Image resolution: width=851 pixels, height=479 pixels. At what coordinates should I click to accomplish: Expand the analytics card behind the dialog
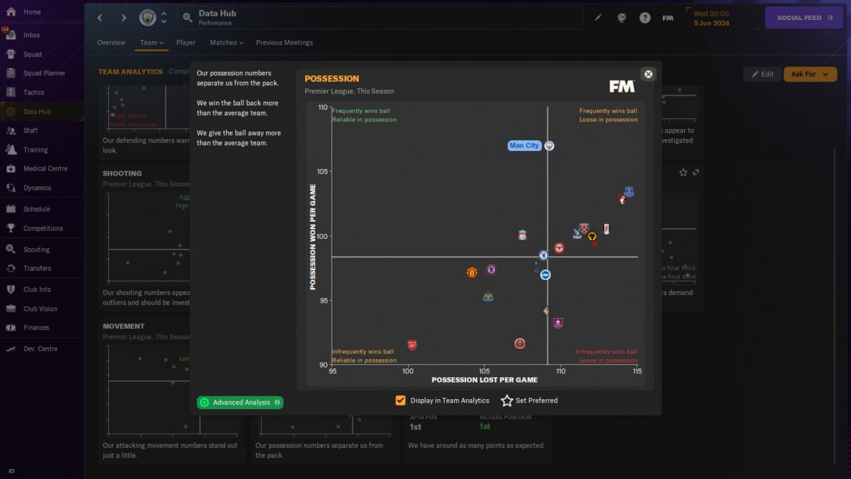click(696, 172)
